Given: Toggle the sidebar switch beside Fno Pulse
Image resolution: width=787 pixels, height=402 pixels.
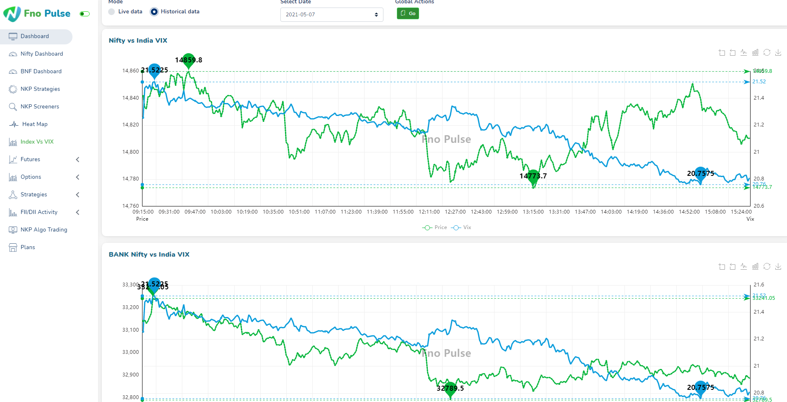Looking at the screenshot, I should (85, 14).
